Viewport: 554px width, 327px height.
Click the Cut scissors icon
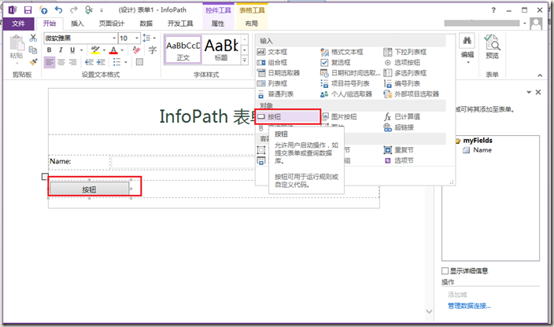click(x=33, y=38)
